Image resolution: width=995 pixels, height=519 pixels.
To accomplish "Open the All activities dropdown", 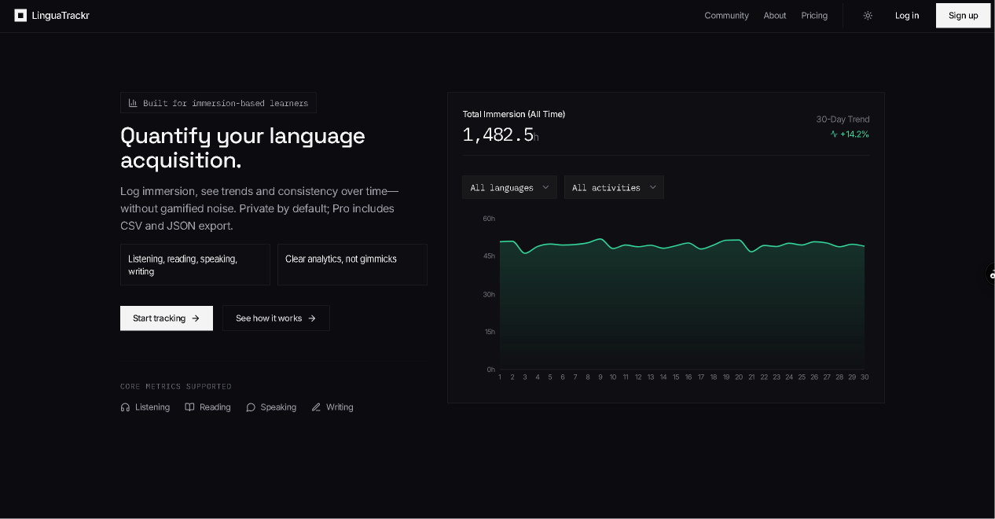I will 614,187.
